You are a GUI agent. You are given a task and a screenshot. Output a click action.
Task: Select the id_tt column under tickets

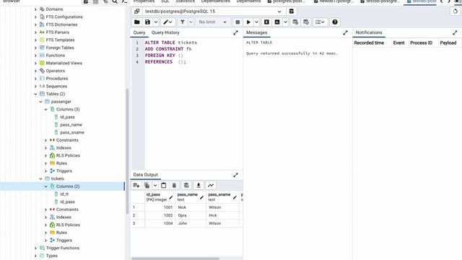[x=64, y=194]
